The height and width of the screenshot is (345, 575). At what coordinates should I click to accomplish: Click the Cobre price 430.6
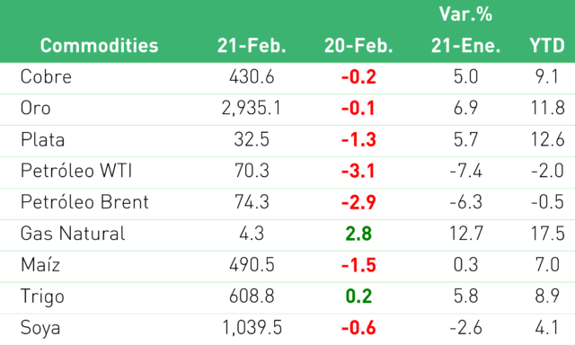pos(252,77)
